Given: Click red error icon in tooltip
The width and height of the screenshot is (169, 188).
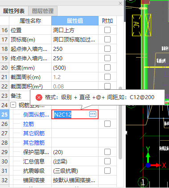Looking at the screenshot, I should pos(39,97).
